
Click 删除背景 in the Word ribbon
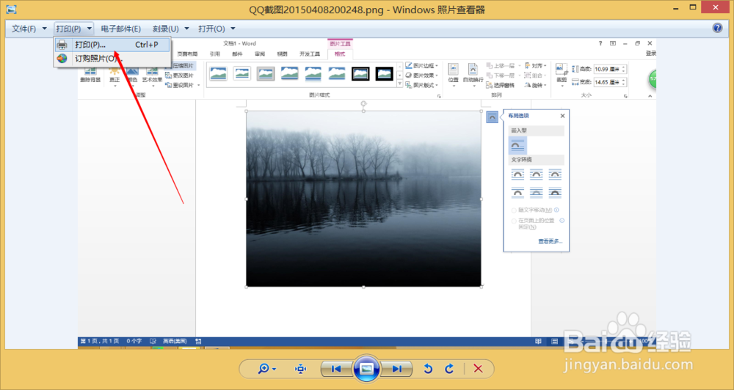click(x=90, y=75)
